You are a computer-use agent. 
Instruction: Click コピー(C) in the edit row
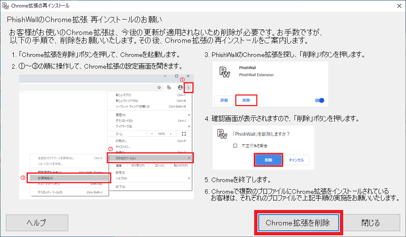click(x=159, y=165)
